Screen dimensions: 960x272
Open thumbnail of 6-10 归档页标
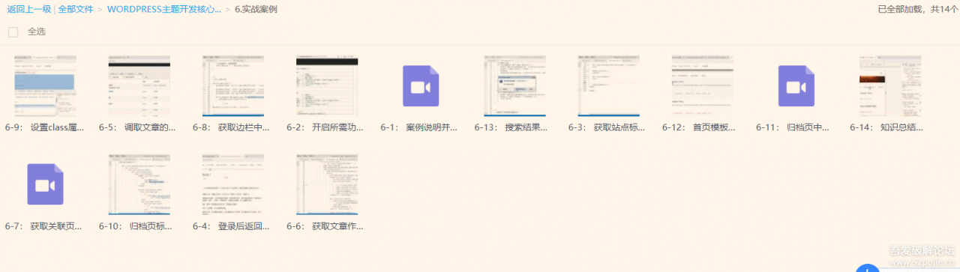[x=139, y=184]
